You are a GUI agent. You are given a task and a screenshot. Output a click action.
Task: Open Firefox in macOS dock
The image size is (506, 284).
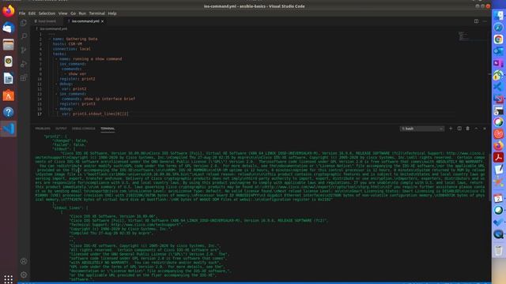tap(498, 145)
